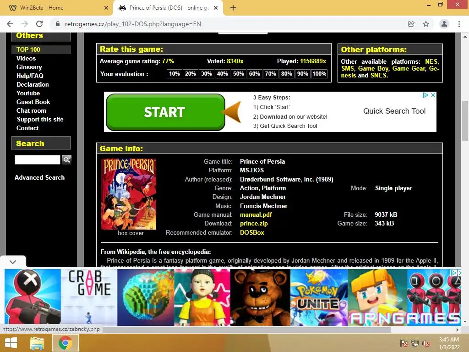Open Help/FAQ sidebar link

pos(30,76)
